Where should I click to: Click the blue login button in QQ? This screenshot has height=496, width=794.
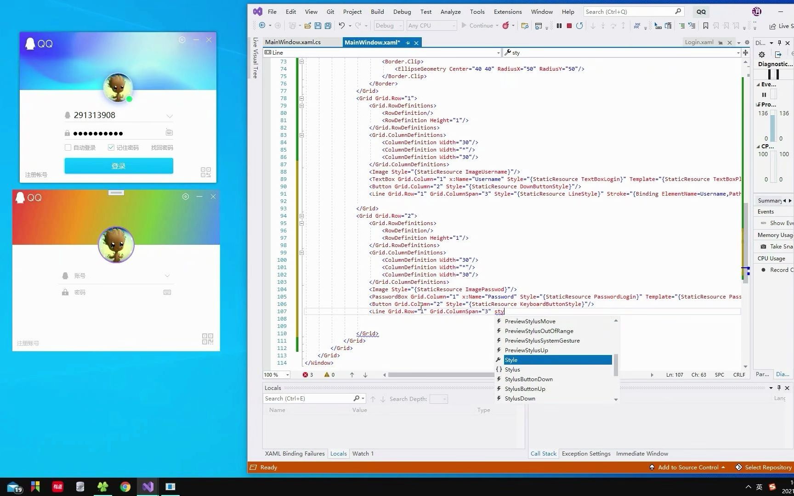tap(119, 166)
